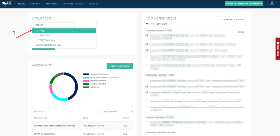Open the 2019 Self Assessment link
280x136 pixels.
pos(45,134)
